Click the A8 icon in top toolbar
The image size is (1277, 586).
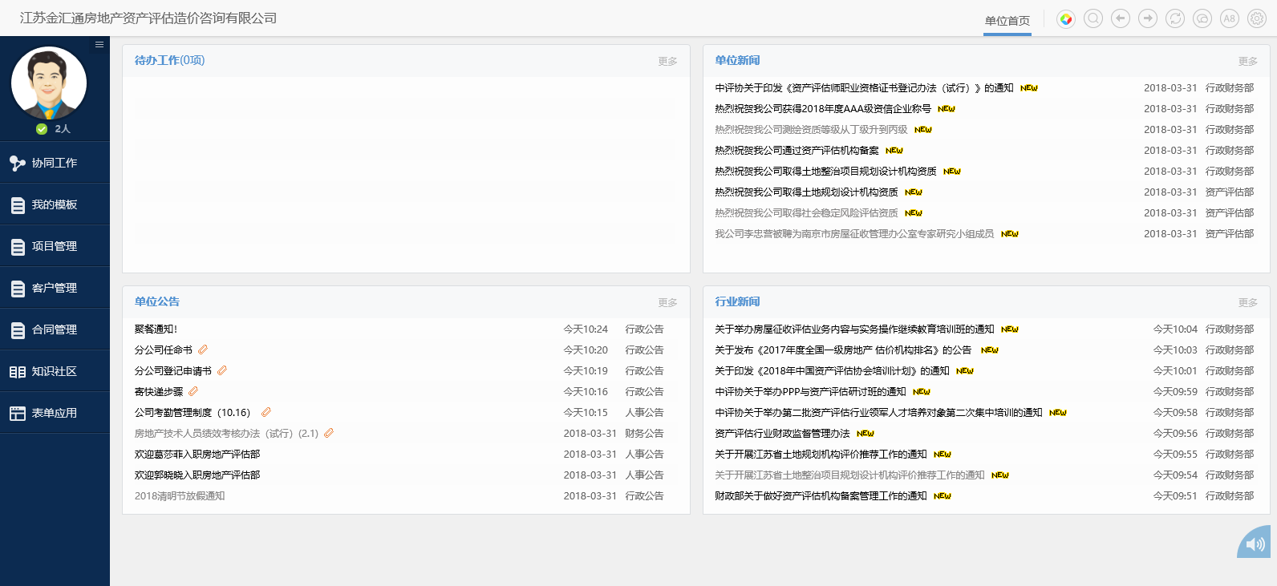coord(1230,19)
